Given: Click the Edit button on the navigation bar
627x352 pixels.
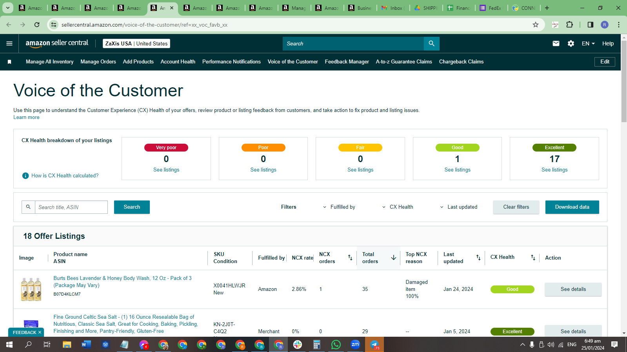Looking at the screenshot, I should pos(605,62).
